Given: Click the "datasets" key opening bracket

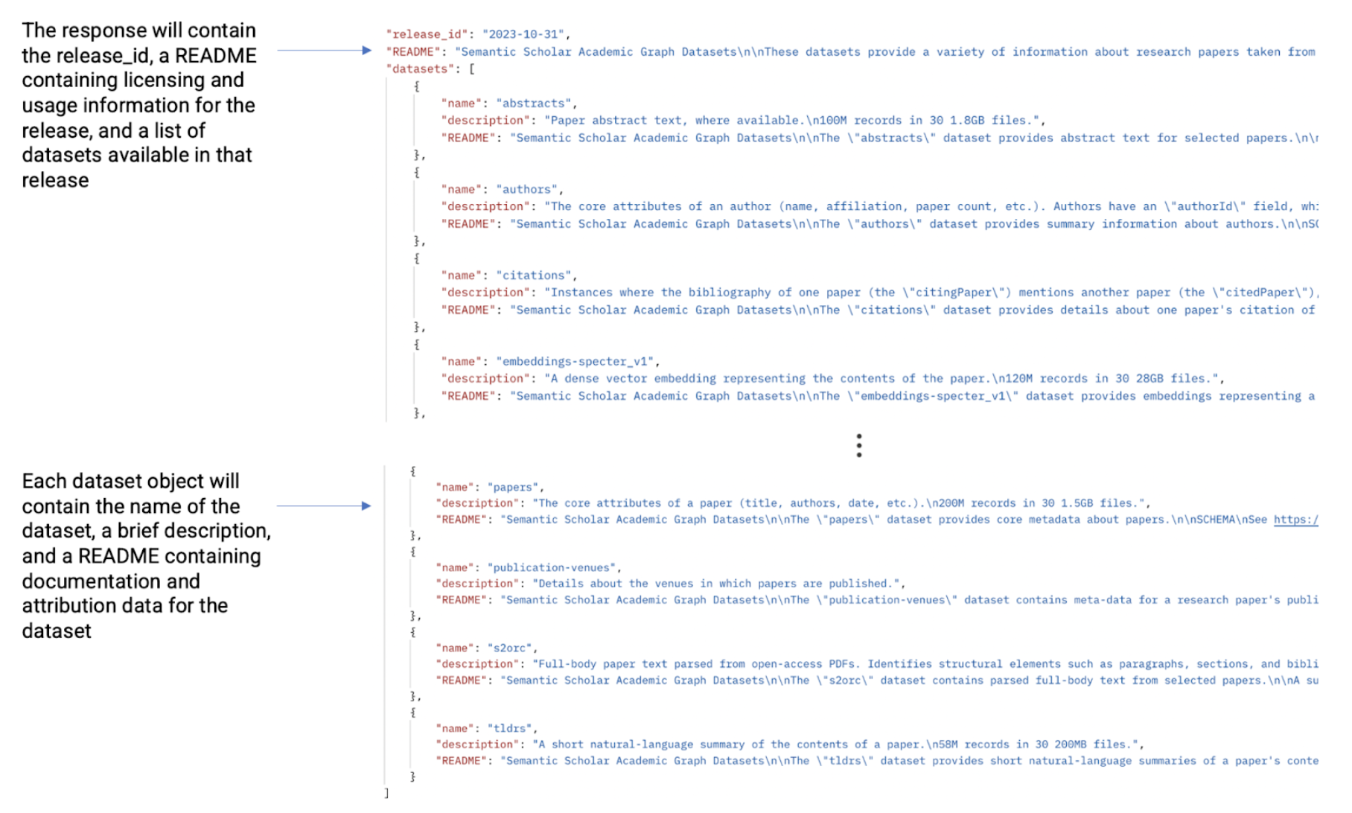Looking at the screenshot, I should pos(471,69).
